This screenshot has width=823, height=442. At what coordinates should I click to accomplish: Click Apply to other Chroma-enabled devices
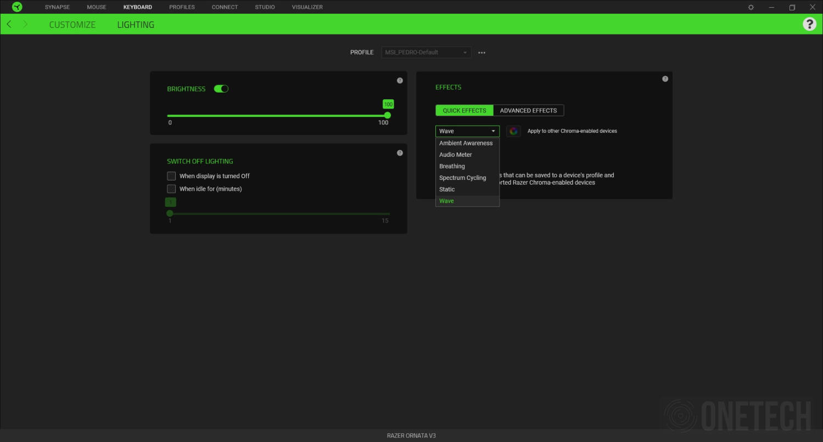572,131
